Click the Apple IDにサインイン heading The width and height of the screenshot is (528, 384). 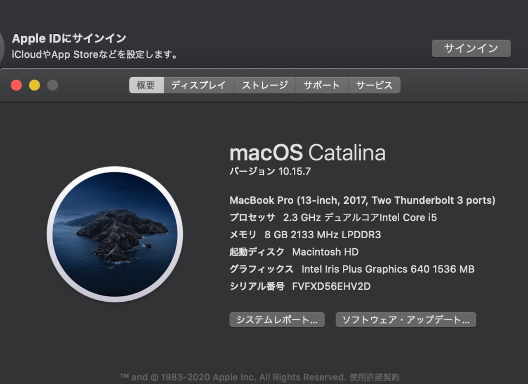pos(69,38)
